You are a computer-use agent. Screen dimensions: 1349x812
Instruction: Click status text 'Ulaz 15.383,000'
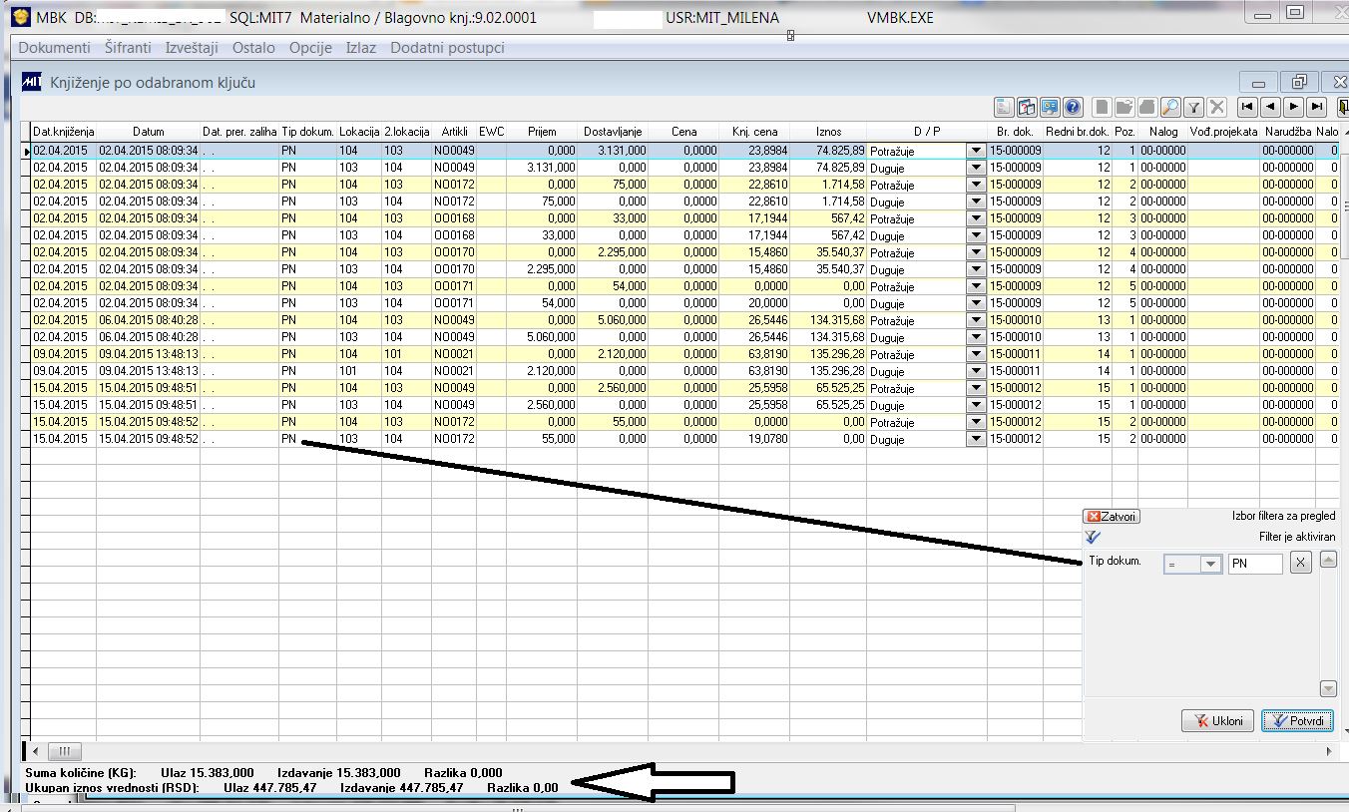(x=209, y=772)
